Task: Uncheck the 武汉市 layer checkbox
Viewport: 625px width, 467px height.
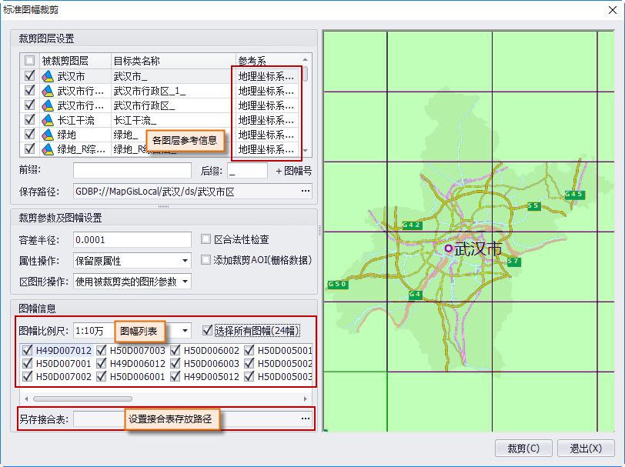Action: 29,75
